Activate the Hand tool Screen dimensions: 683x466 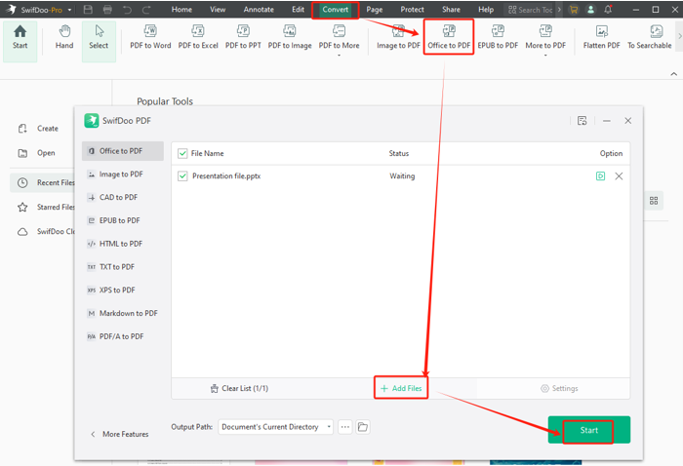[x=64, y=37]
